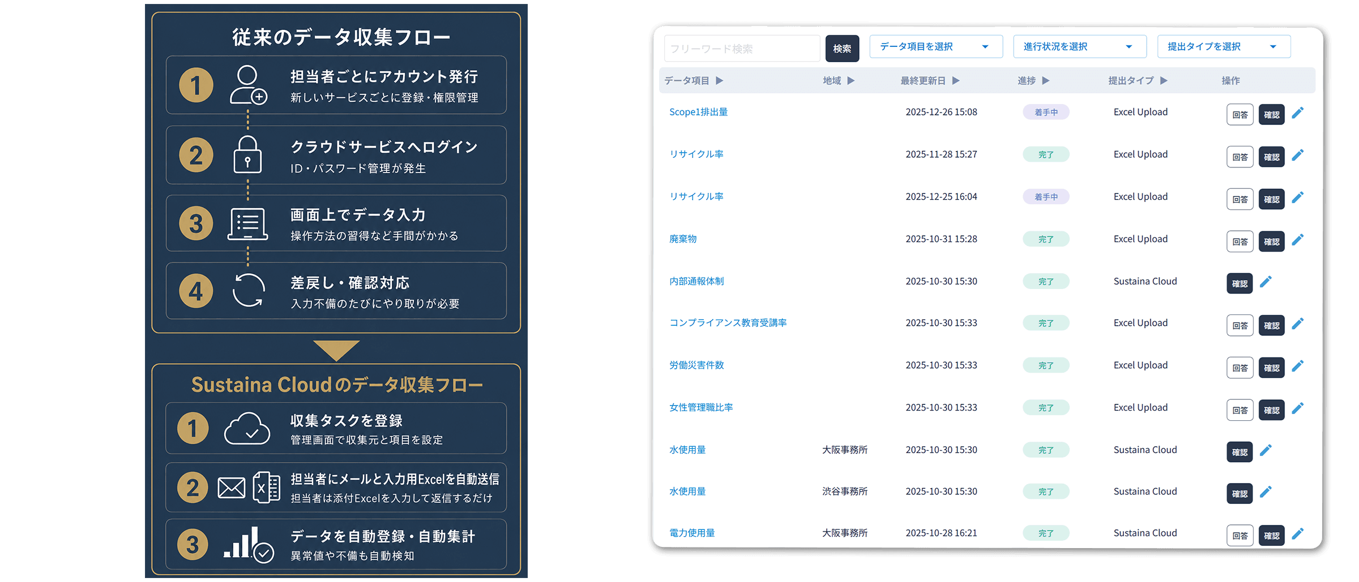This screenshot has width=1359, height=582.
Task: Click the envelope mail icon
Action: [232, 488]
